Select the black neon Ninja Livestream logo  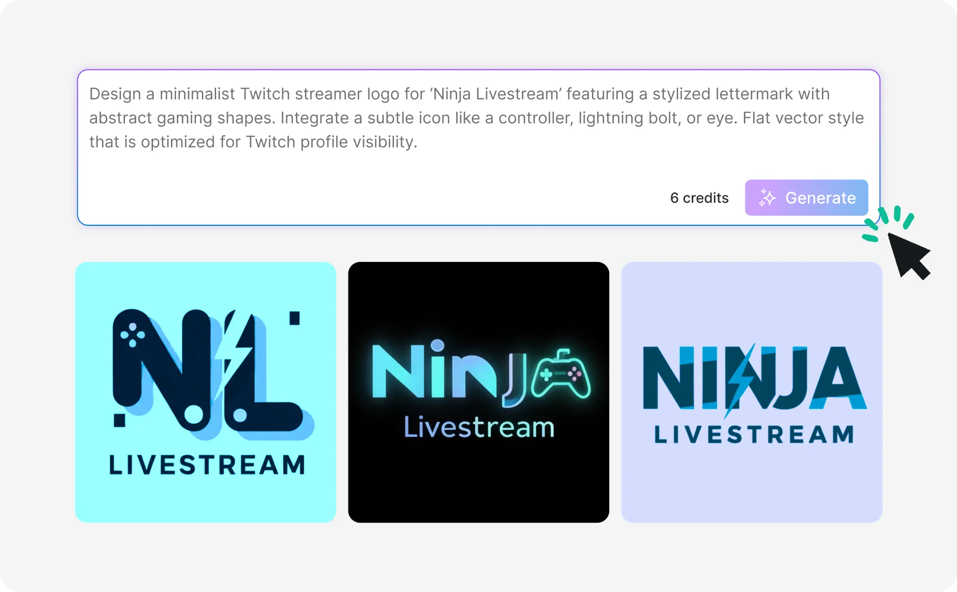pos(478,392)
